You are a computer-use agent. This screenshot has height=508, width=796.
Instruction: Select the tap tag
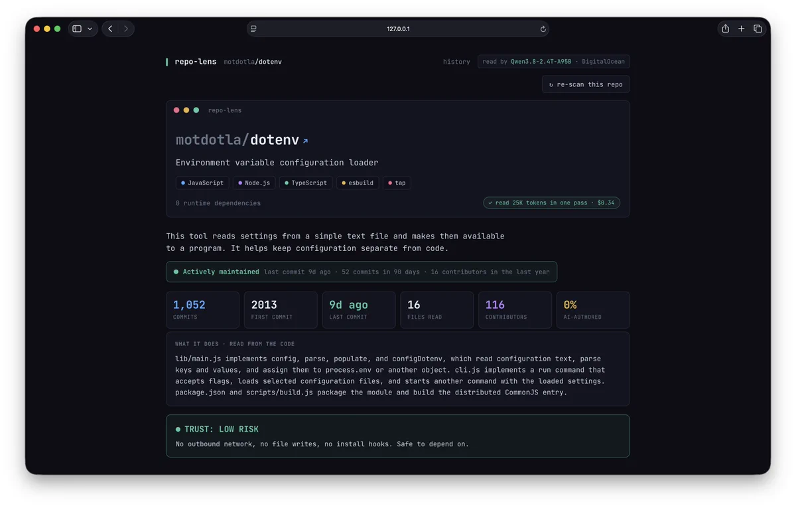(x=397, y=183)
